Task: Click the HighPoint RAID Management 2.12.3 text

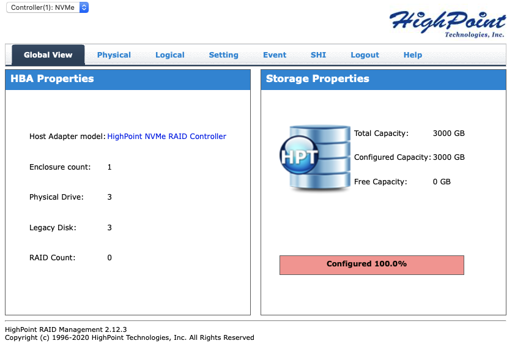Action: pyautogui.click(x=65, y=329)
